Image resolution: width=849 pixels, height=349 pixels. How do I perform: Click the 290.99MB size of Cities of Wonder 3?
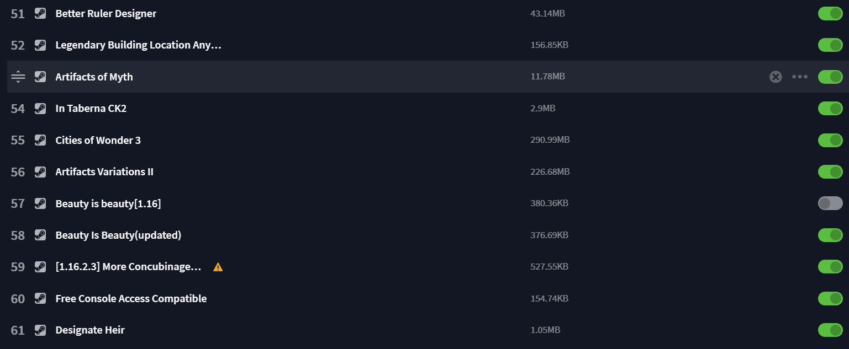[x=550, y=140]
